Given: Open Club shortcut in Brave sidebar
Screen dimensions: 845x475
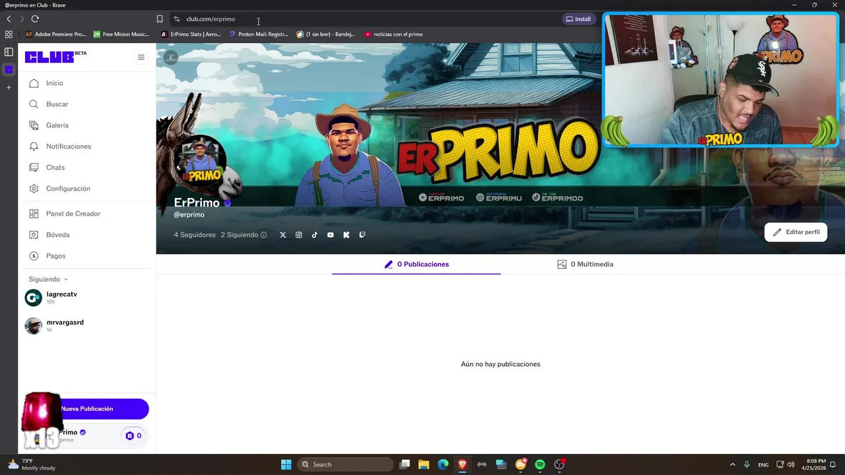Looking at the screenshot, I should (9, 69).
